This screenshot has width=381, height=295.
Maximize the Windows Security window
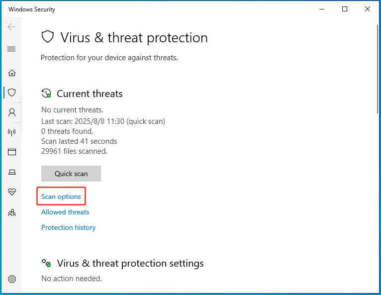345,9
